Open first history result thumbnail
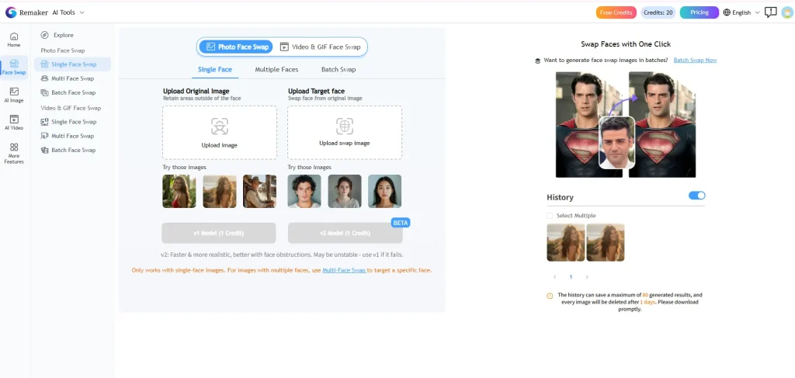The width and height of the screenshot is (795, 378). point(566,243)
